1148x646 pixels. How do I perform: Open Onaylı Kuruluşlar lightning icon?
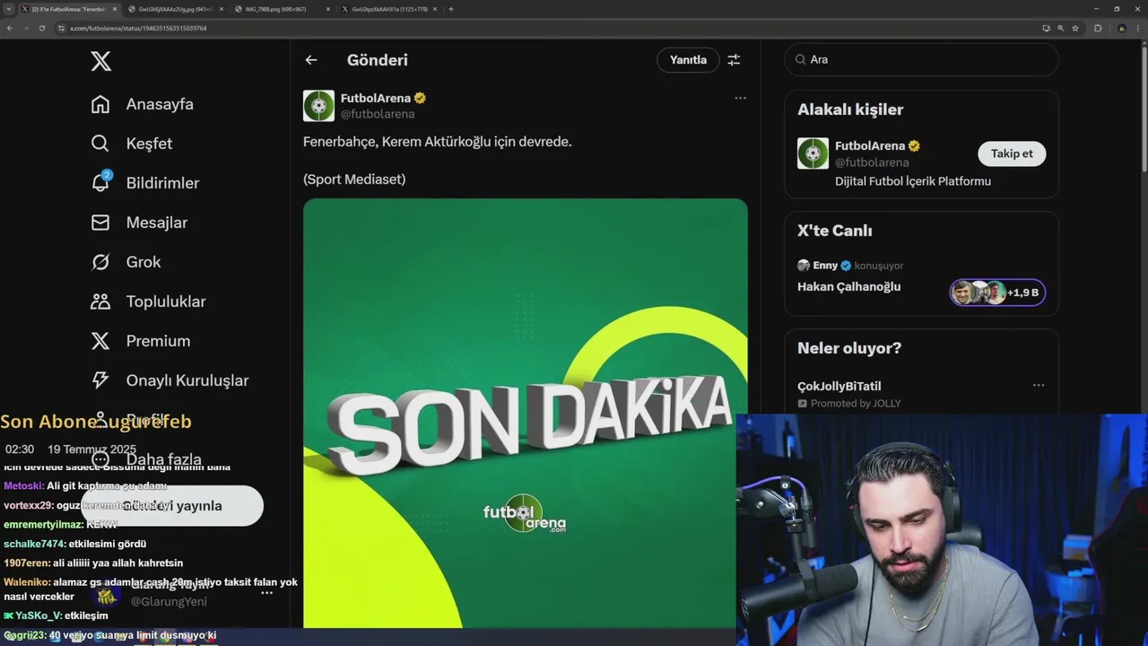tap(100, 380)
